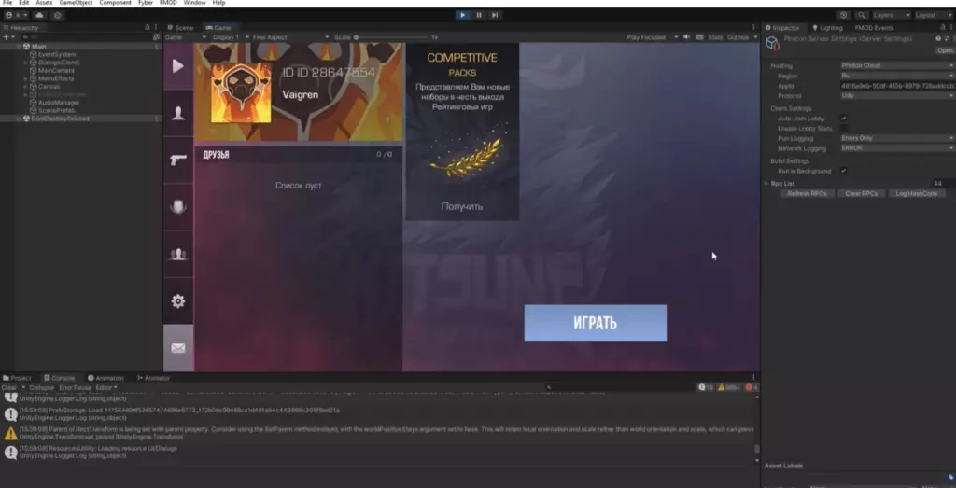Open the Play Focused dropdown

pyautogui.click(x=651, y=37)
